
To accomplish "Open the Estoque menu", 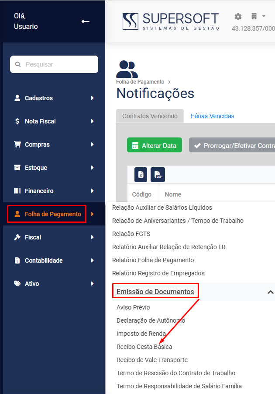I will pos(54,168).
